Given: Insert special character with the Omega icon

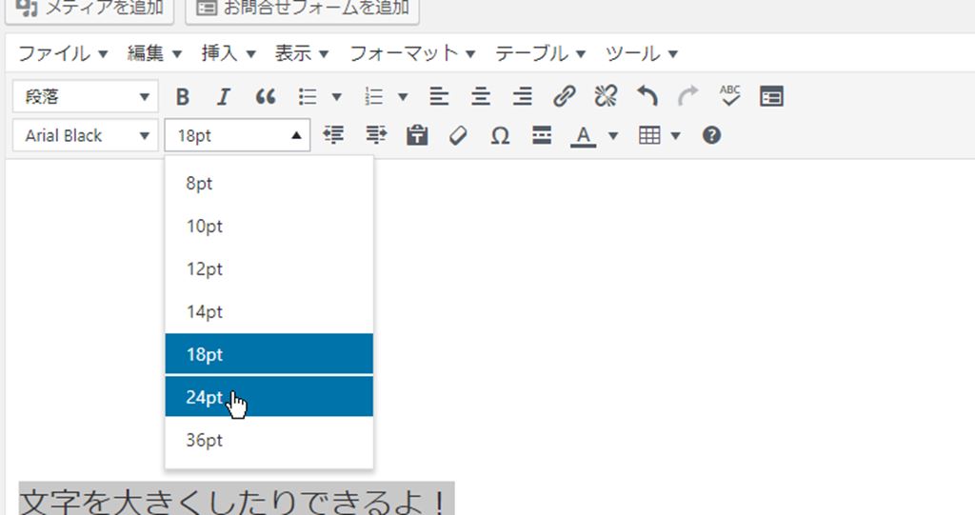Looking at the screenshot, I should click(500, 135).
